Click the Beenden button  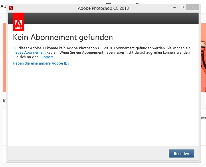click(x=181, y=154)
